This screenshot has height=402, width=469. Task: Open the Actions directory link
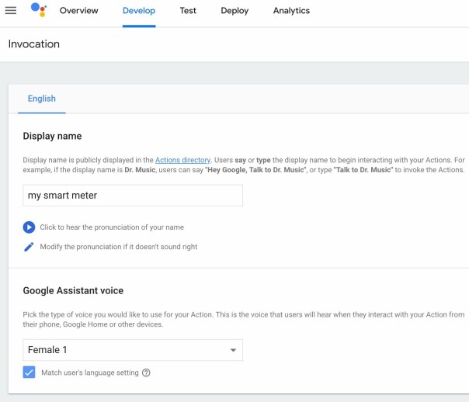click(x=182, y=160)
